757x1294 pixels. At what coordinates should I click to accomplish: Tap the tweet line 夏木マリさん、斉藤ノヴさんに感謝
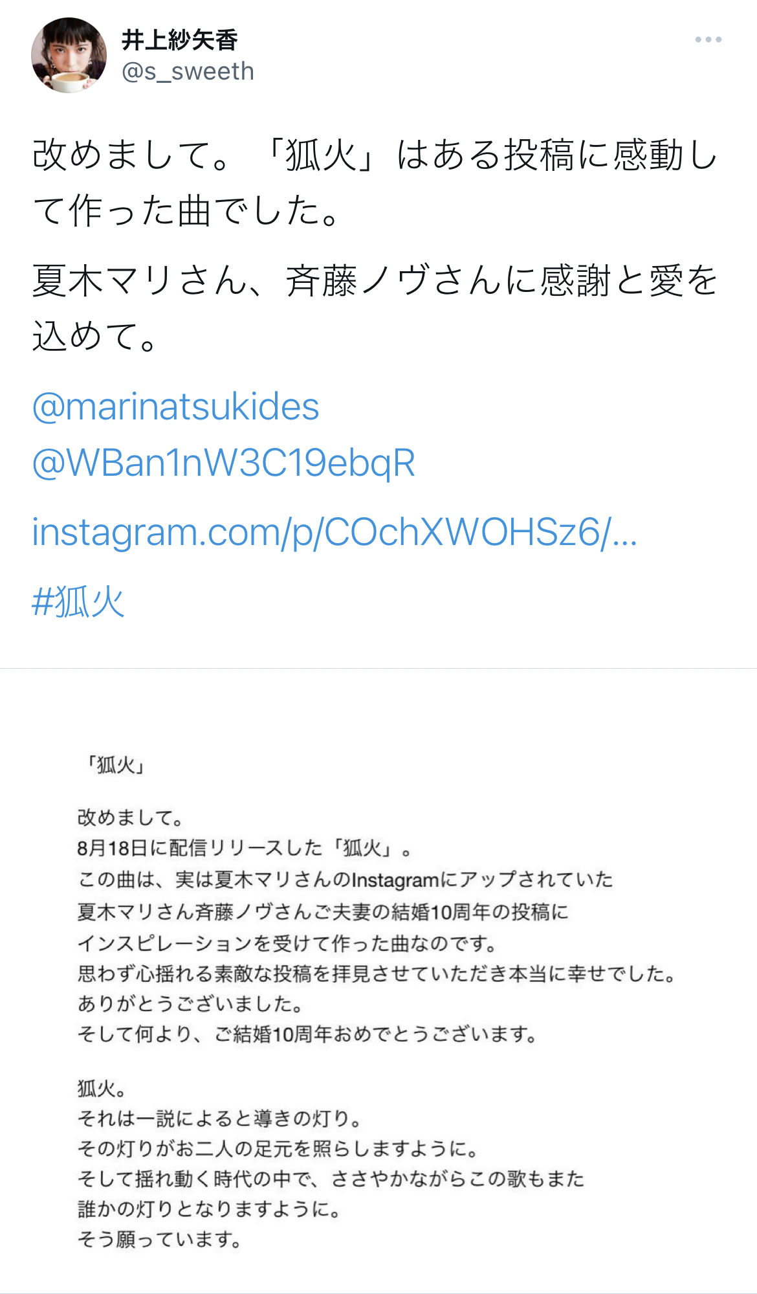(375, 281)
